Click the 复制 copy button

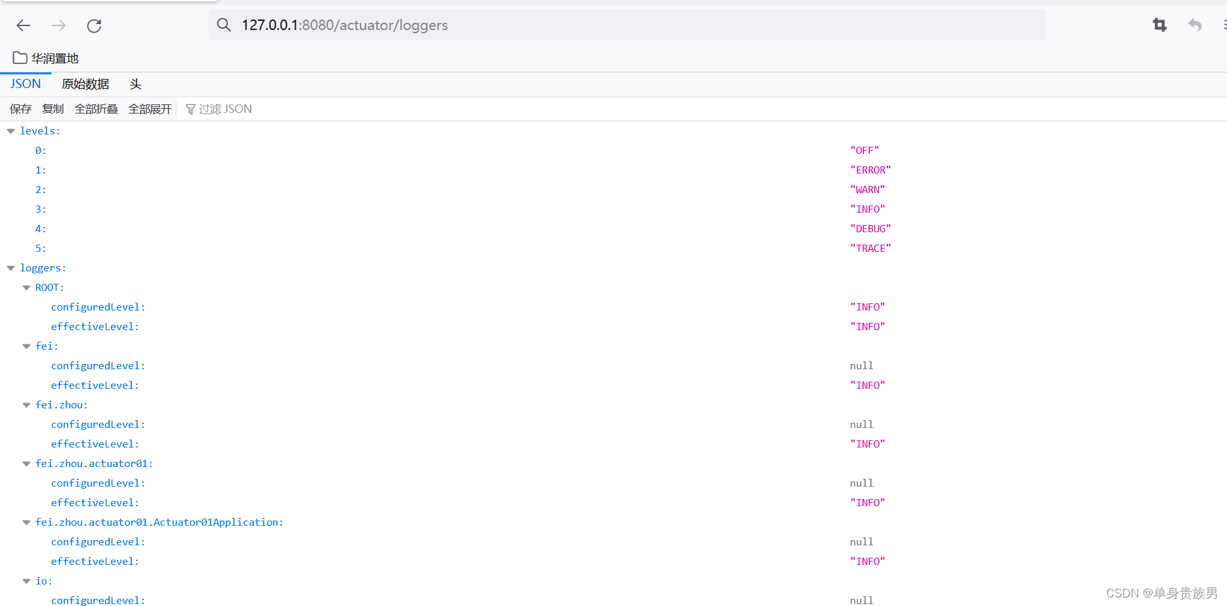click(53, 109)
